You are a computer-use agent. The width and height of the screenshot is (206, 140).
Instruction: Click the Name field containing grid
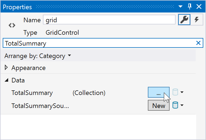[109, 20]
